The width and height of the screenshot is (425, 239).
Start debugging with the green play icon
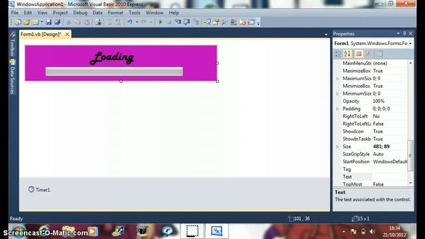161,22
